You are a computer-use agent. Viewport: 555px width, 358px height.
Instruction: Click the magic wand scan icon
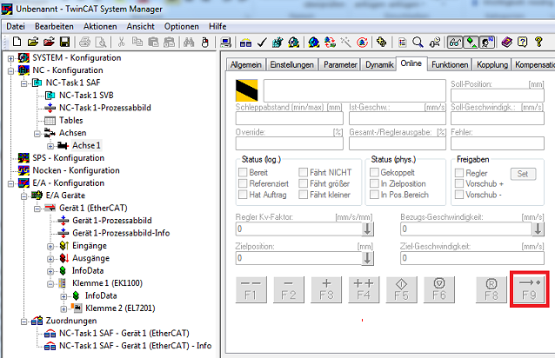coord(346,43)
